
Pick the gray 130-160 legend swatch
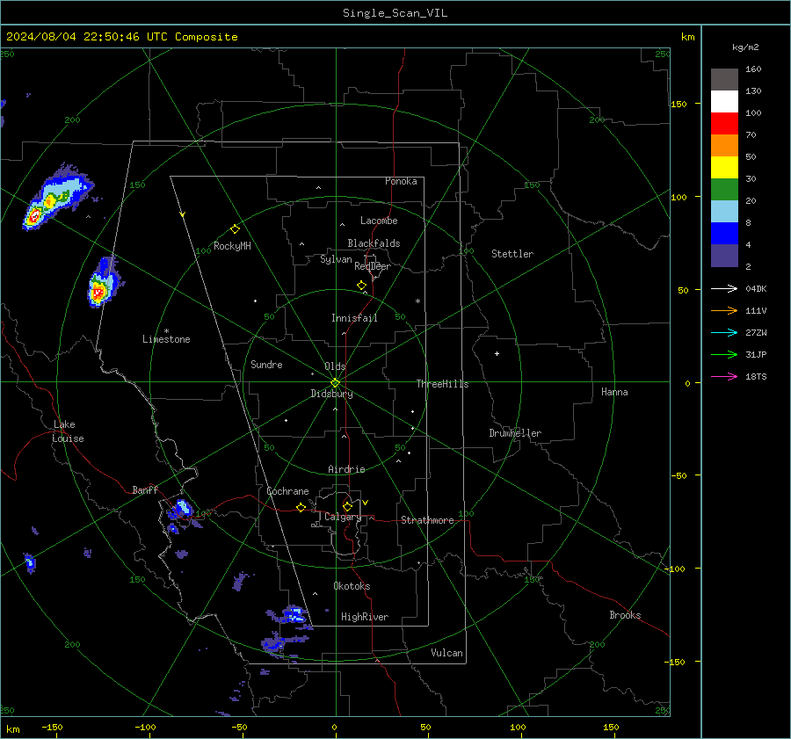[724, 80]
